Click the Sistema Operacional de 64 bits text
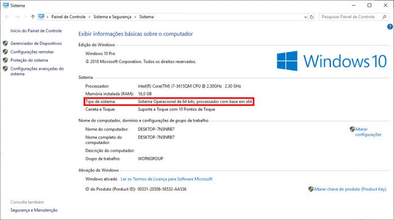Screen dimensions: 394x220 [195, 101]
